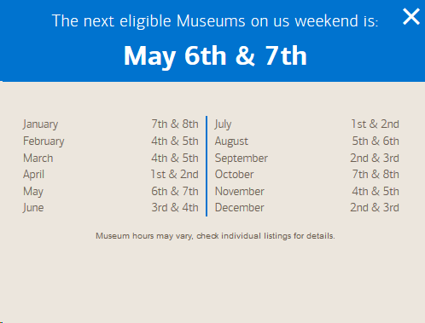Screen dimensions: 425x323
Task: Click December's 2nd & 3rd dates
Action: tap(375, 207)
